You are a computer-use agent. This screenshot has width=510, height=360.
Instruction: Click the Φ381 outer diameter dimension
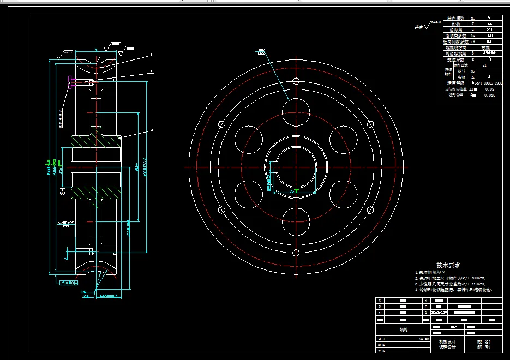pos(48,167)
